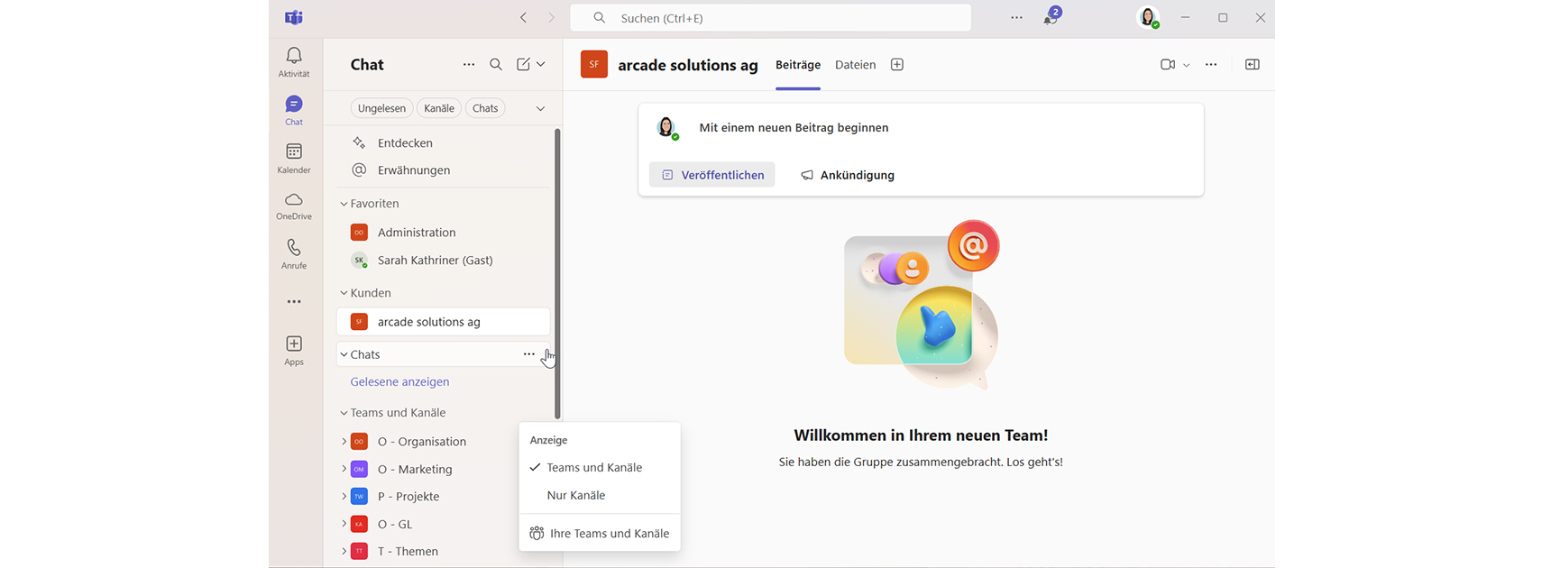Image resolution: width=1542 pixels, height=568 pixels.
Task: Click the Suchen search field
Action: (x=770, y=18)
